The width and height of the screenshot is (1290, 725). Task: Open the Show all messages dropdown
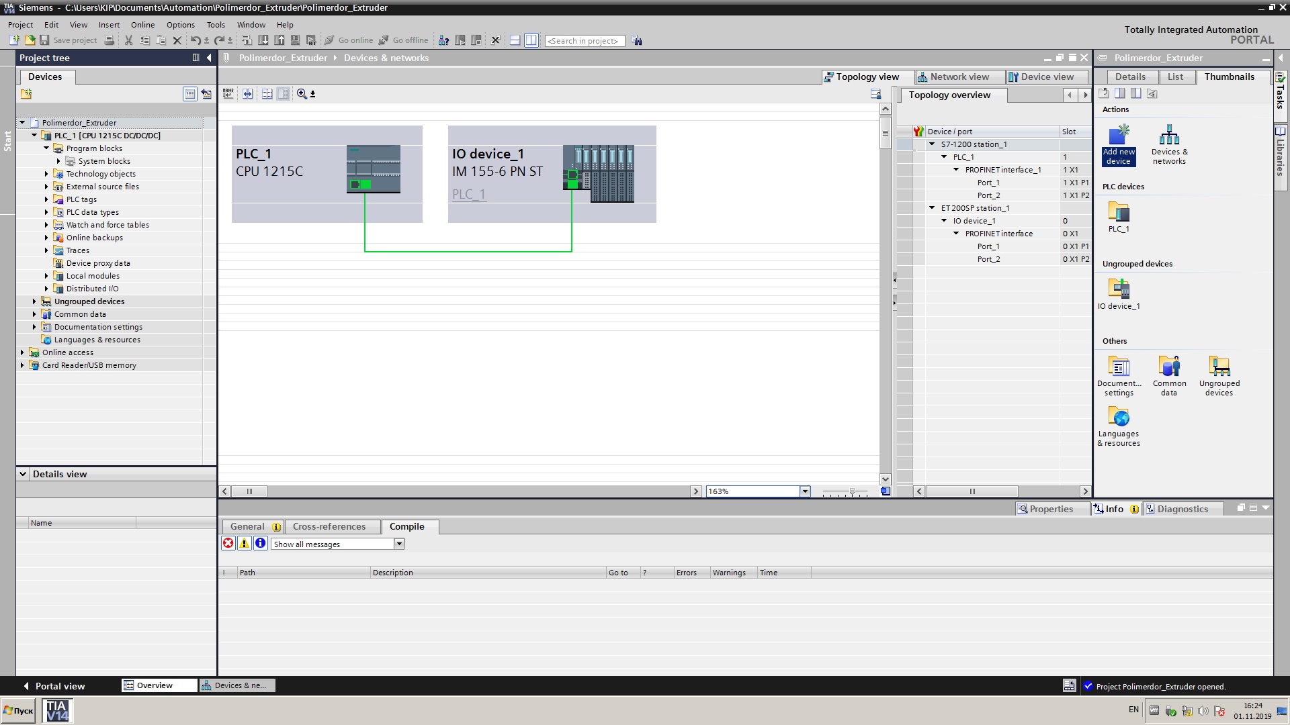399,544
